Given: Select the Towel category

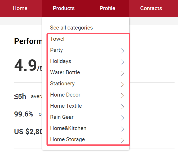Looking at the screenshot, I should [x=57, y=39].
